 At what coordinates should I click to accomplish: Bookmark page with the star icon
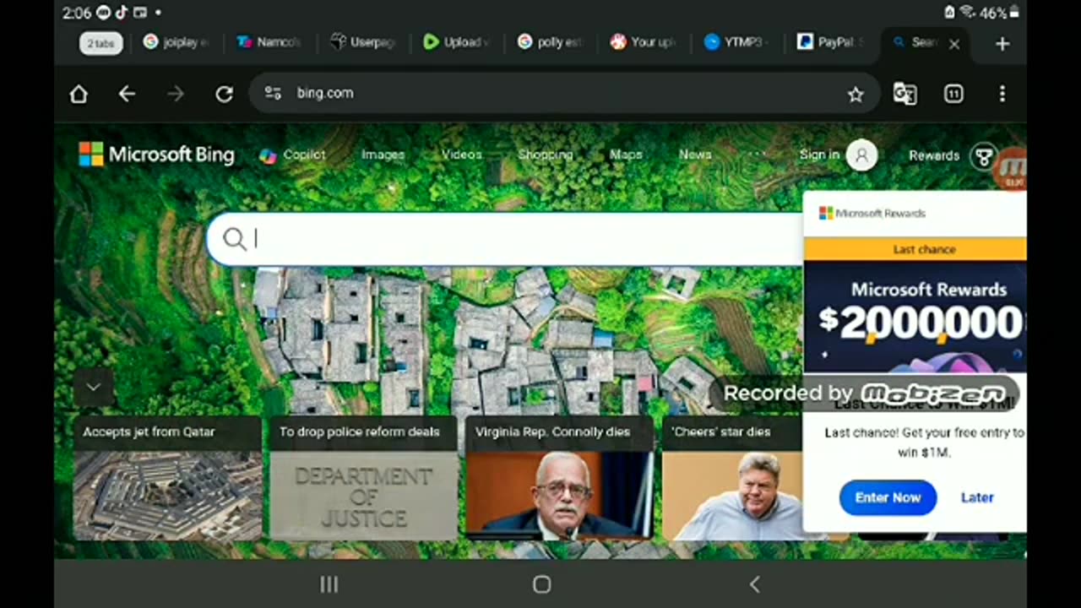click(856, 95)
